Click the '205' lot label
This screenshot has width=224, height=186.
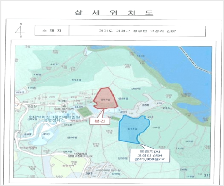coord(160,103)
